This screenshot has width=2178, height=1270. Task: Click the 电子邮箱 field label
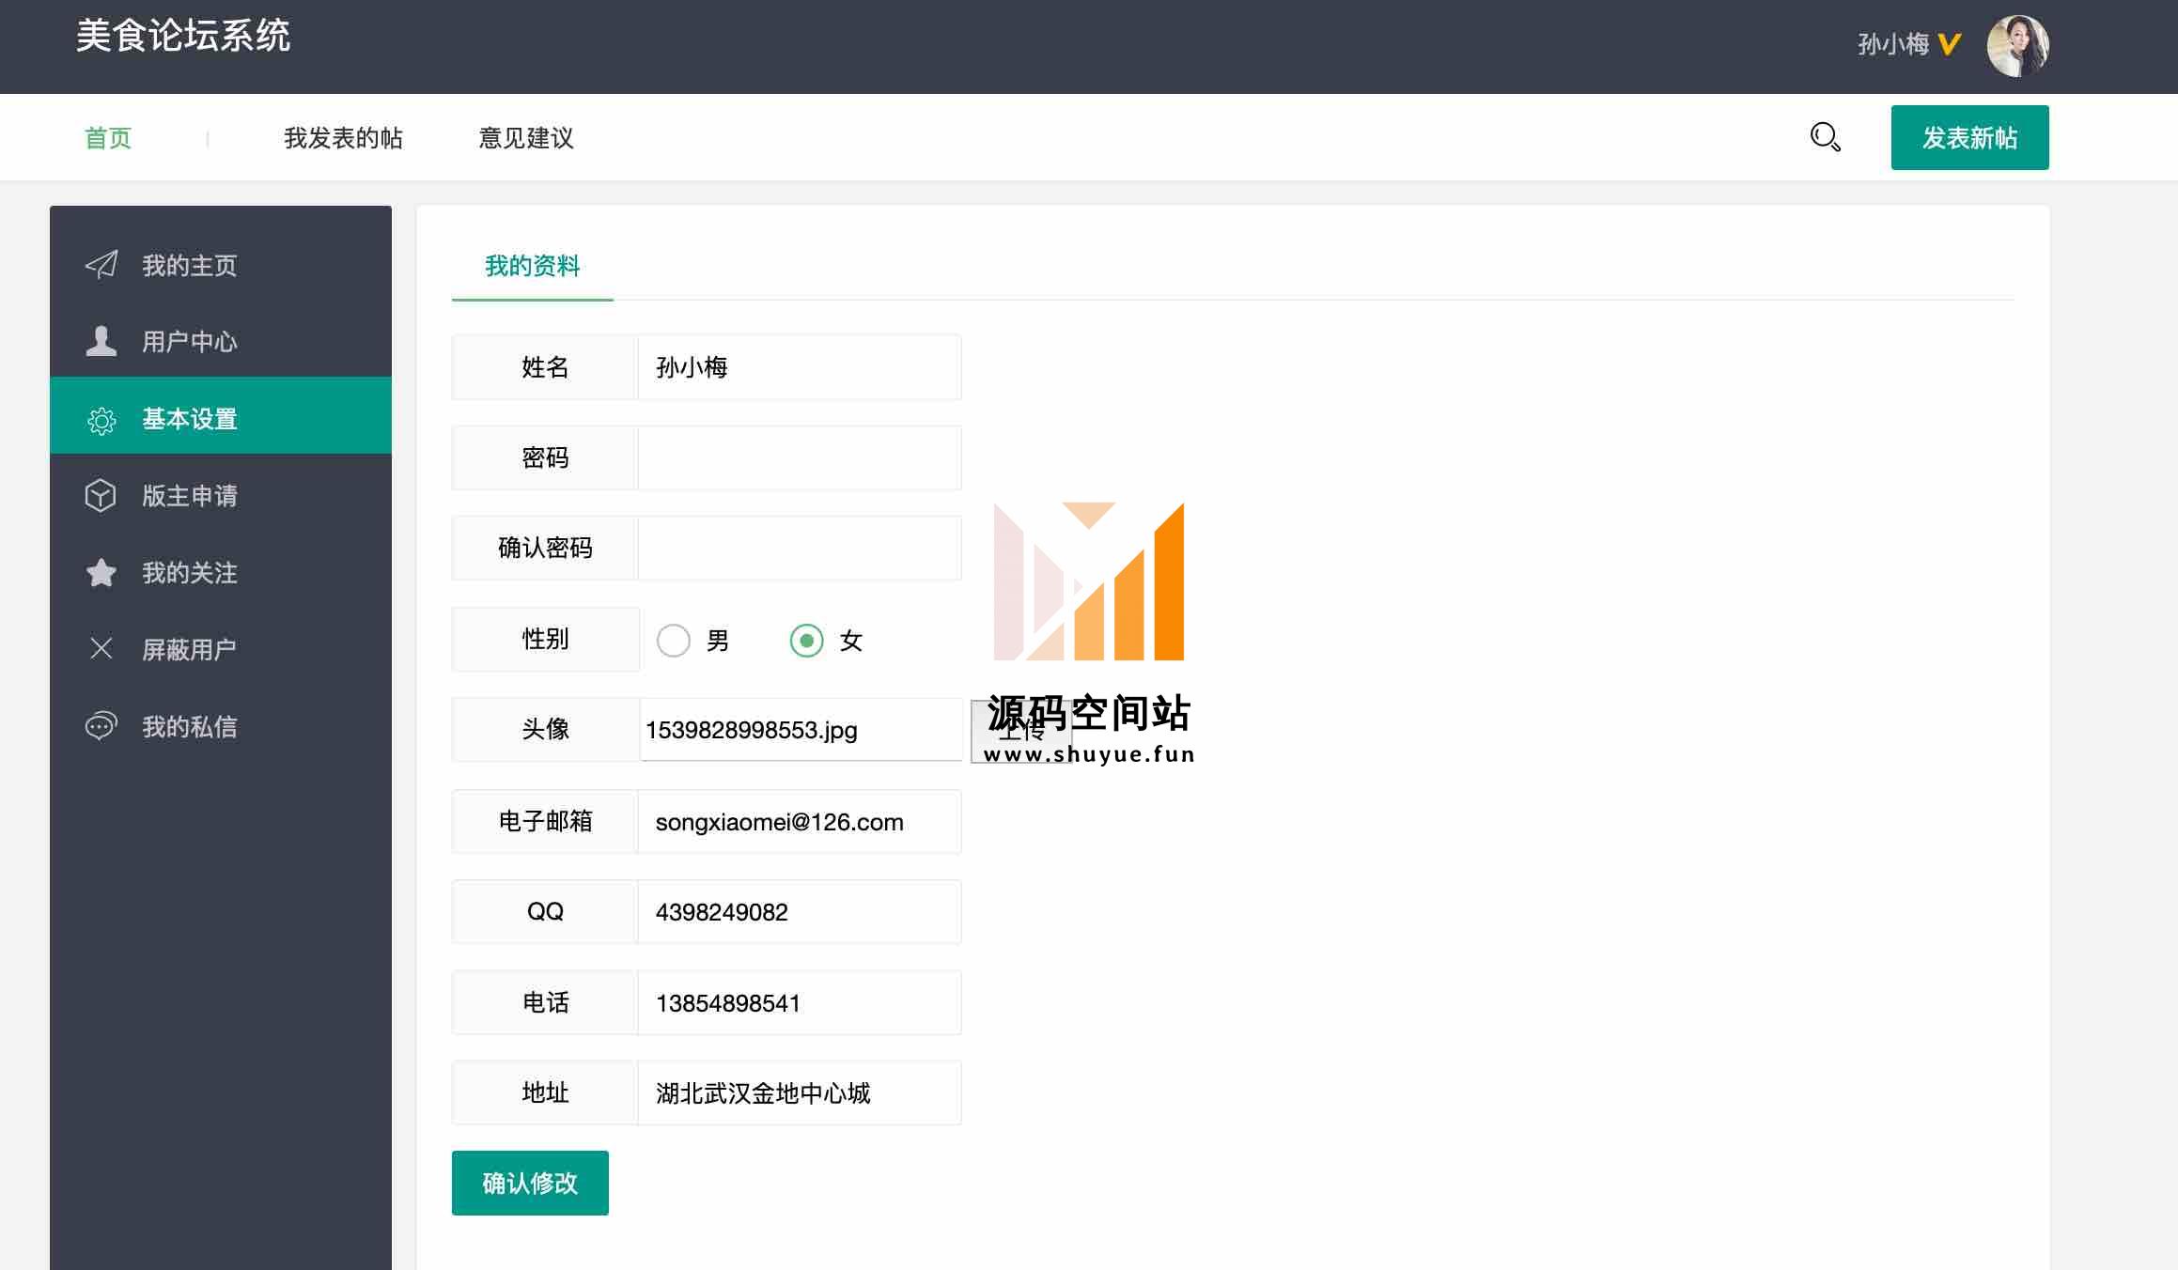click(x=545, y=822)
